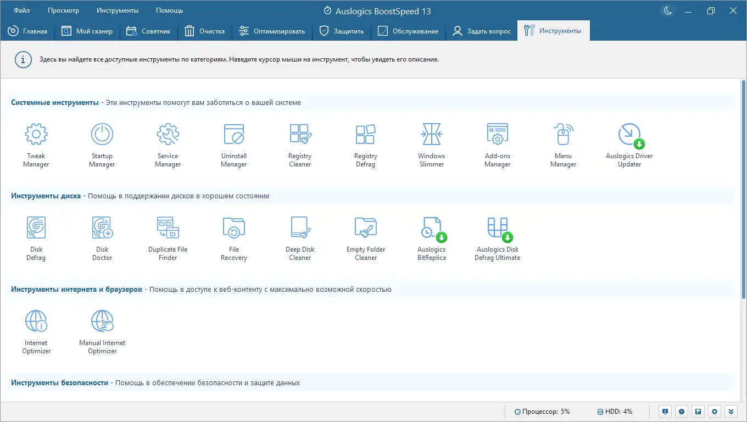
Task: Open the Tweak Manager tool
Action: pyautogui.click(x=36, y=145)
